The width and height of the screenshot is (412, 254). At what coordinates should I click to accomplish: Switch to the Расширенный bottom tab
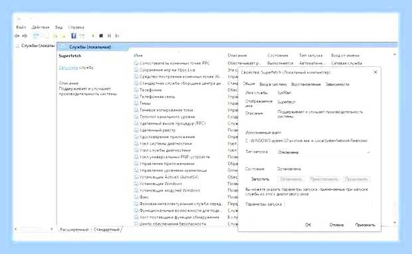(x=74, y=230)
